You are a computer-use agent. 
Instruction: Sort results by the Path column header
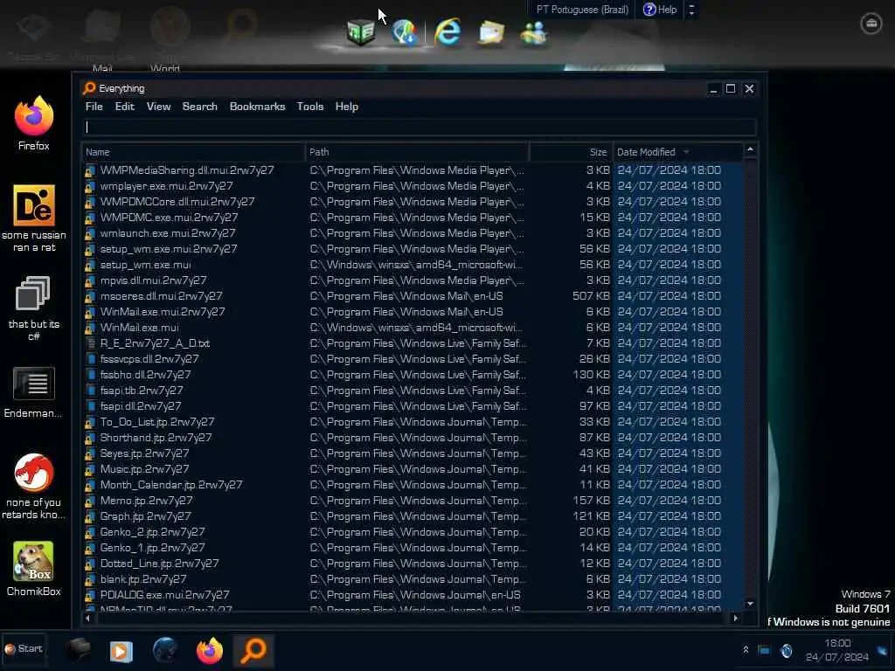coord(417,152)
